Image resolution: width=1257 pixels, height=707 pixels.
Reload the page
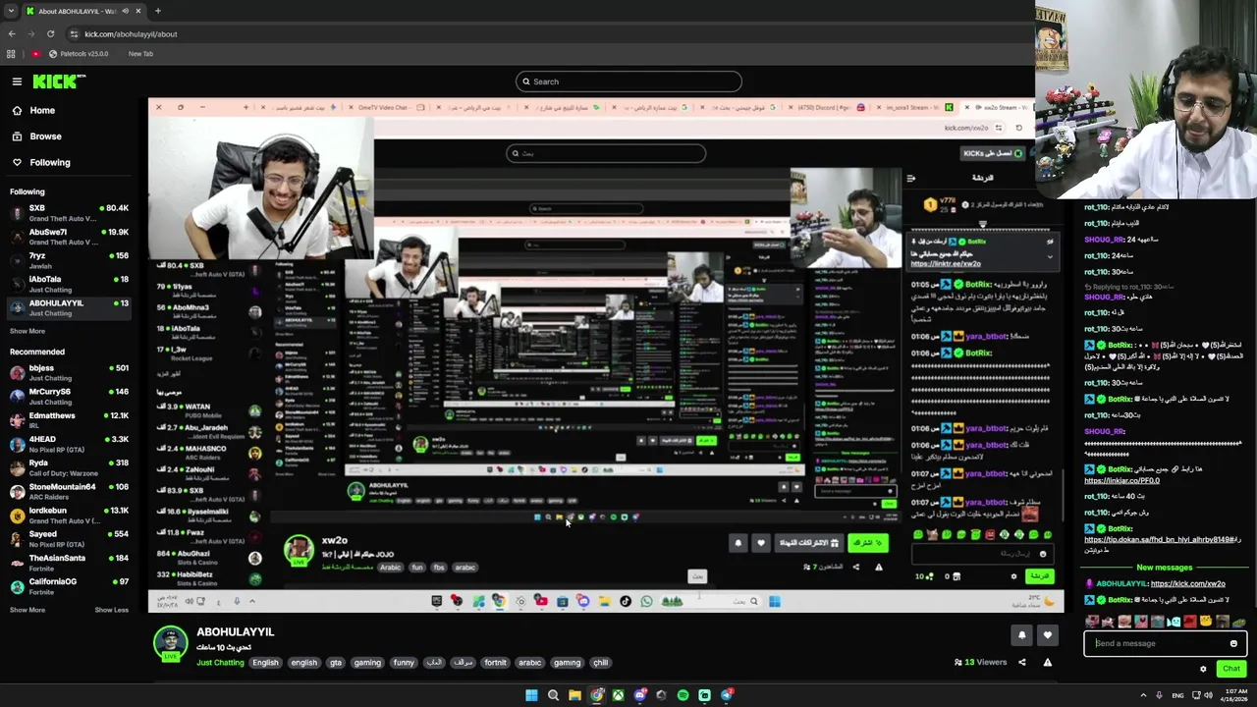(51, 33)
